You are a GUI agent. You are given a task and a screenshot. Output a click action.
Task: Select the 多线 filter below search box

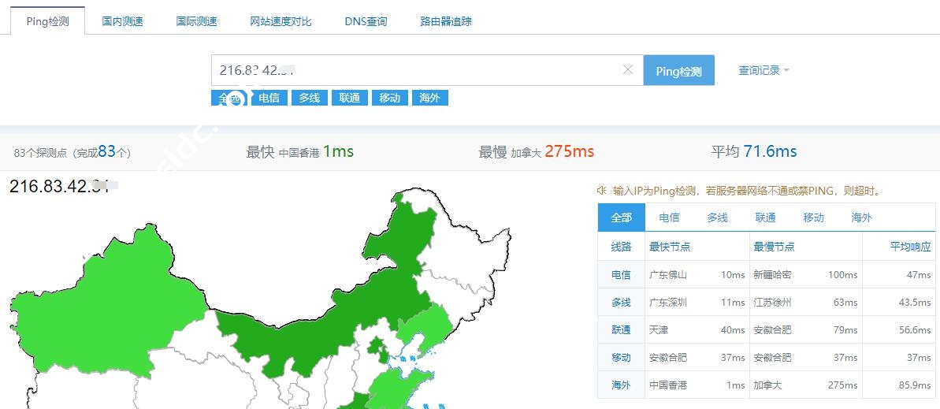tap(310, 98)
